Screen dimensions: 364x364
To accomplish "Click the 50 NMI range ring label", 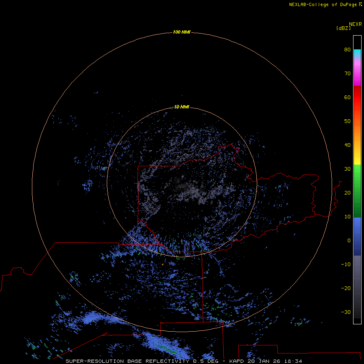I will pos(182,107).
